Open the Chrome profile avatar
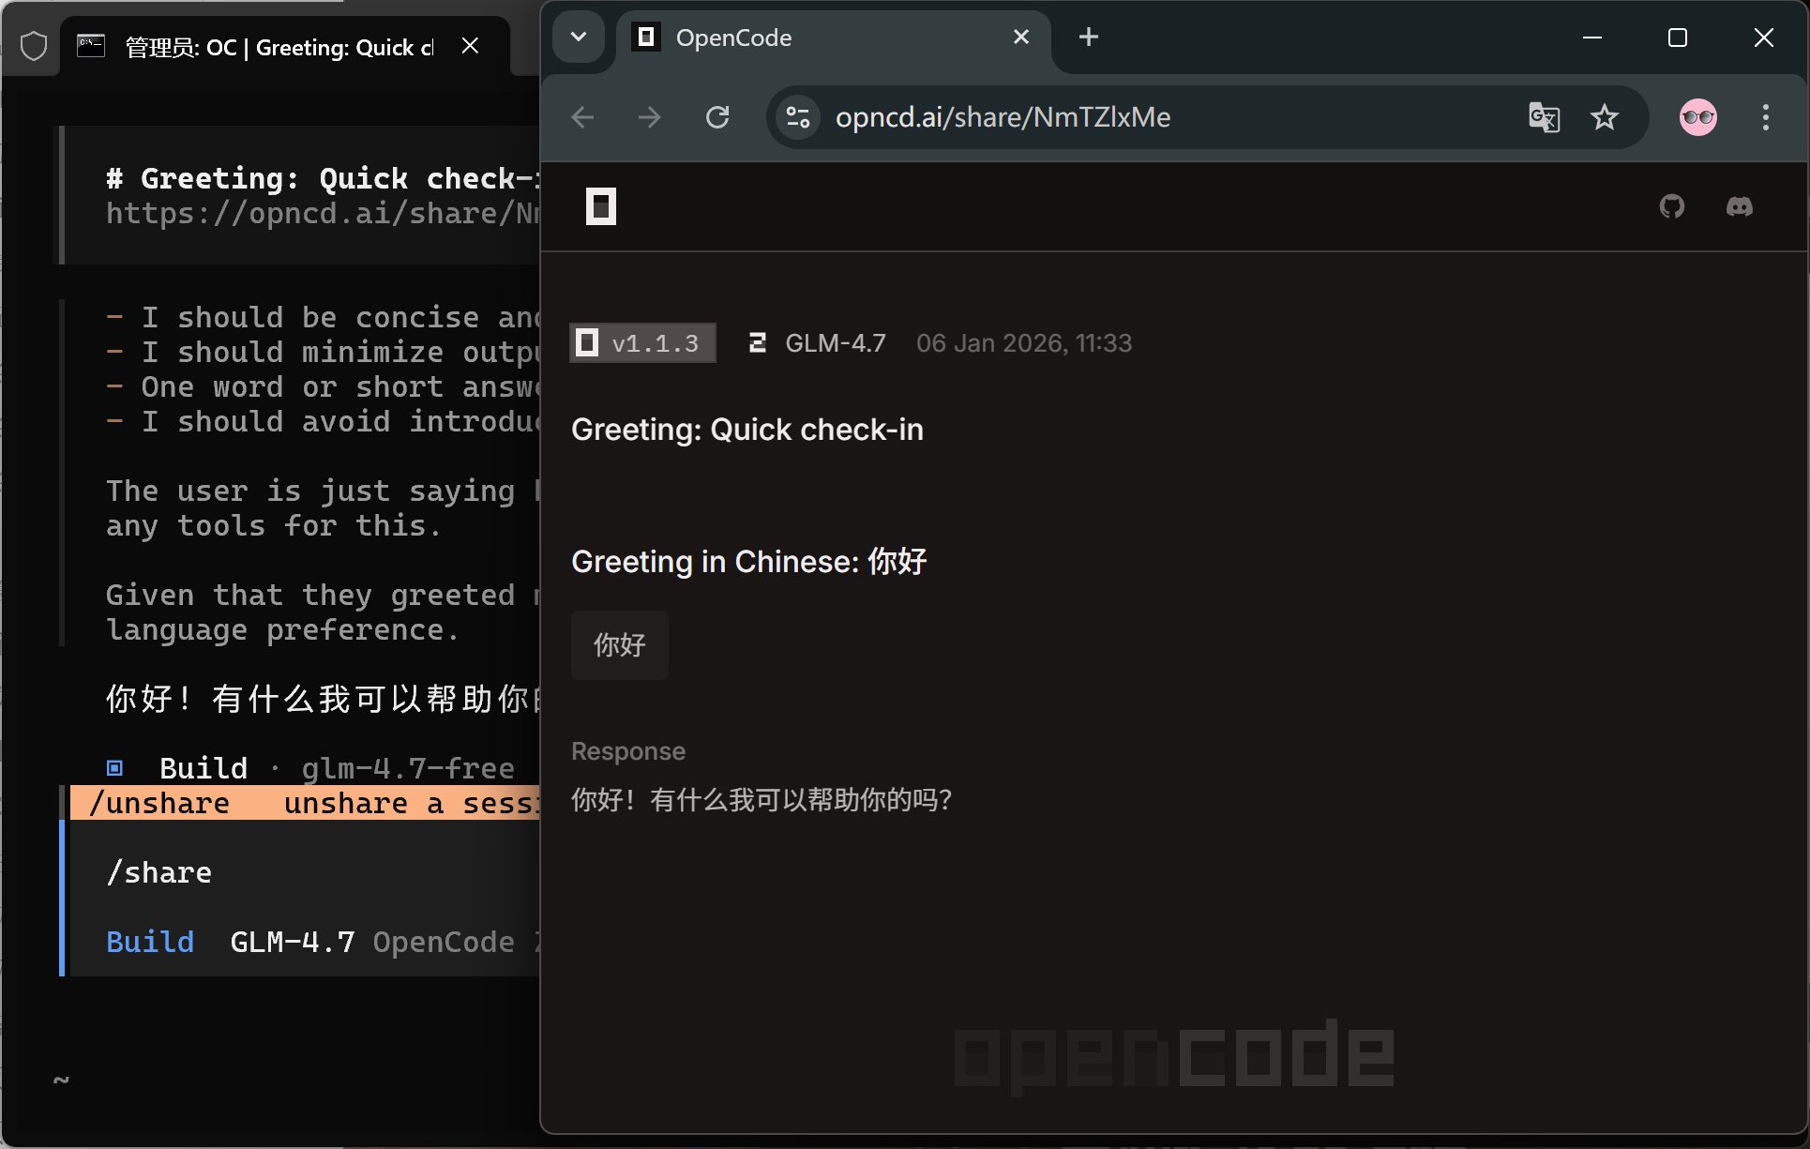Image resolution: width=1810 pixels, height=1149 pixels. (x=1697, y=117)
